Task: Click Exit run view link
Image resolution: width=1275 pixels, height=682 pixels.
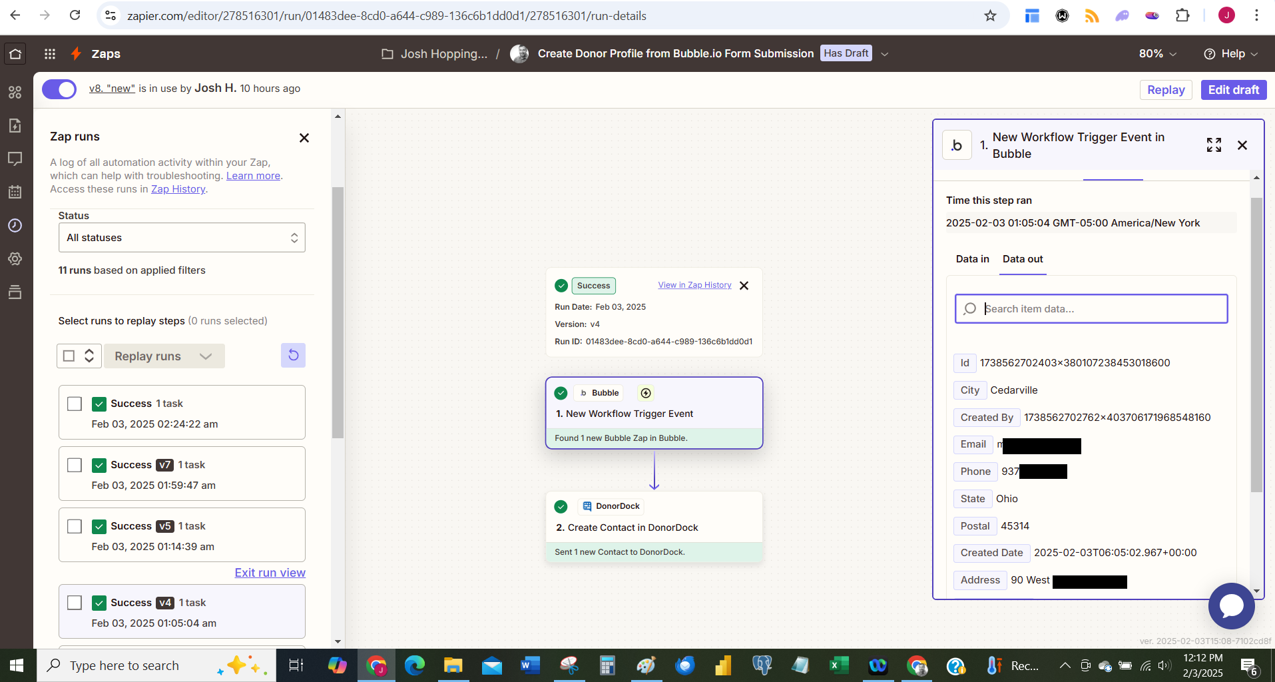Action: tap(270, 573)
